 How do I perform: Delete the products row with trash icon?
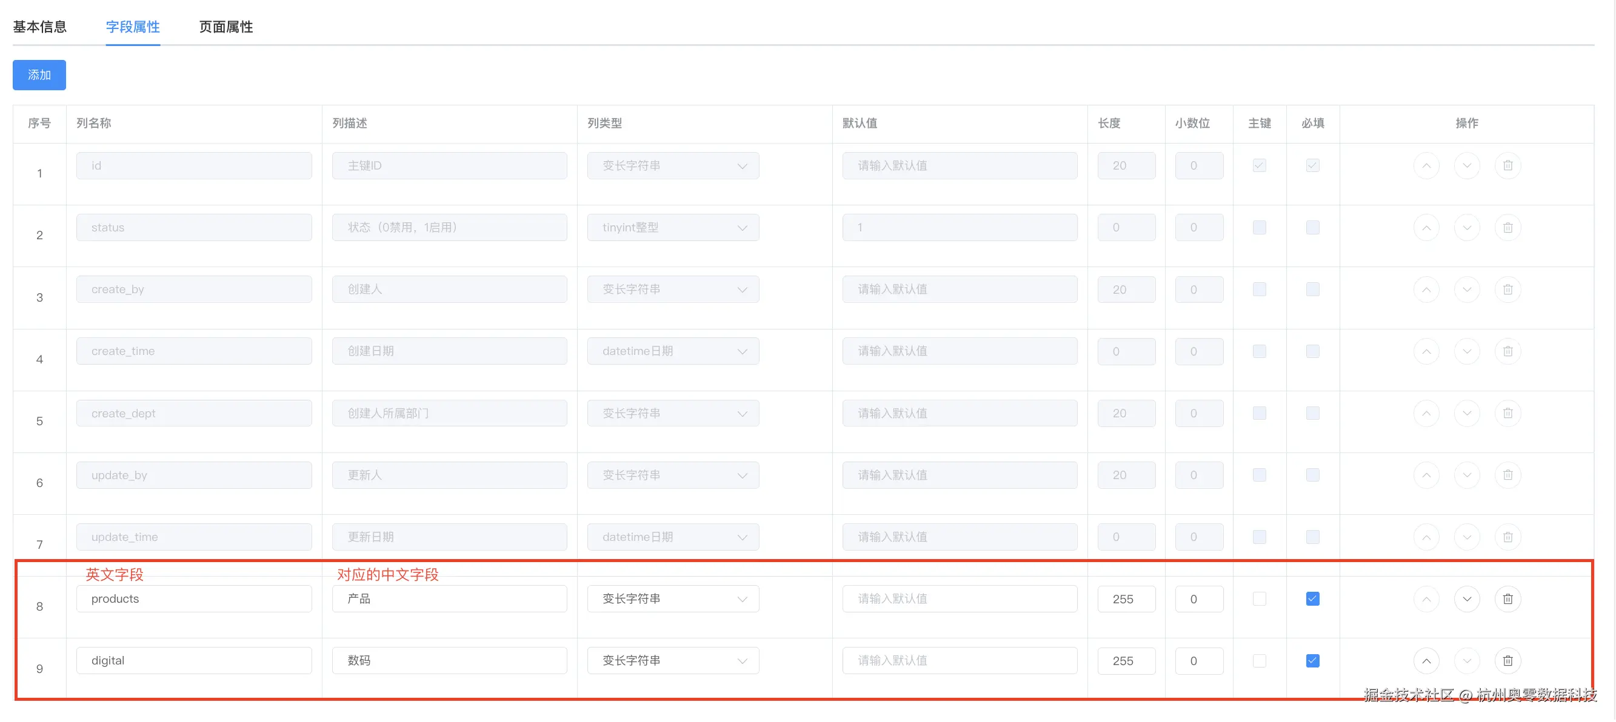pos(1507,598)
